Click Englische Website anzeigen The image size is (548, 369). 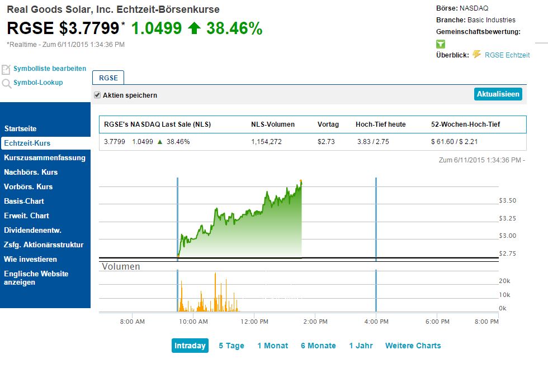pos(36,278)
